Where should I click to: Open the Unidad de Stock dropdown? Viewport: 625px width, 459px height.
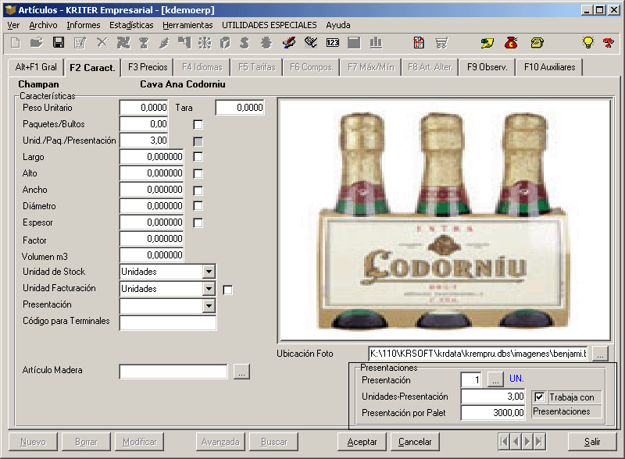(209, 272)
